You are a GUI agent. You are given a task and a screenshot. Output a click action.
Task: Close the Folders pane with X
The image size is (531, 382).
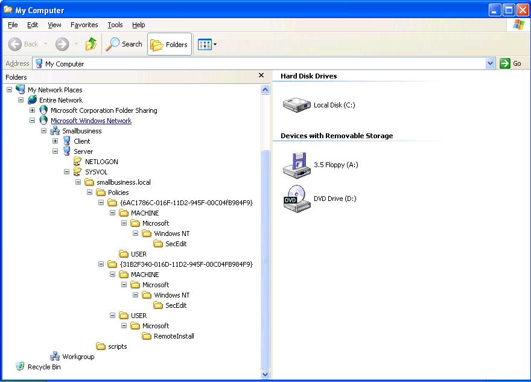click(x=261, y=75)
